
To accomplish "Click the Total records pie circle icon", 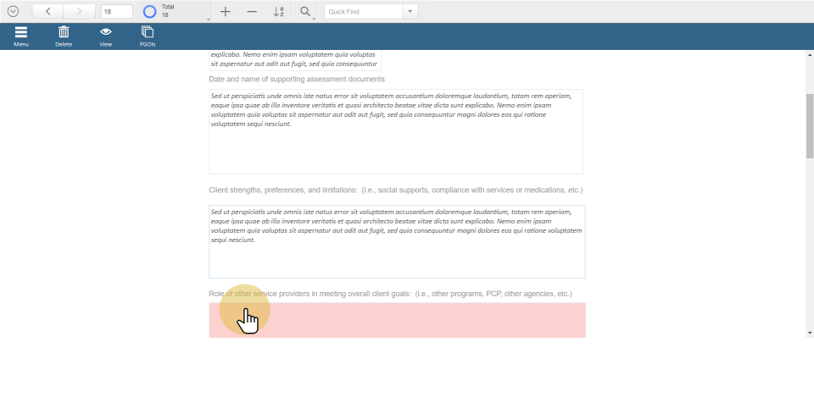I will (150, 12).
